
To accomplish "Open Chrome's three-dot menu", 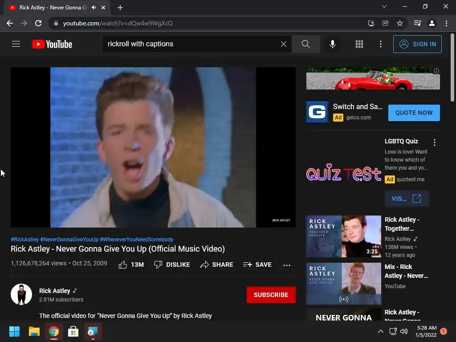I will pyautogui.click(x=446, y=23).
